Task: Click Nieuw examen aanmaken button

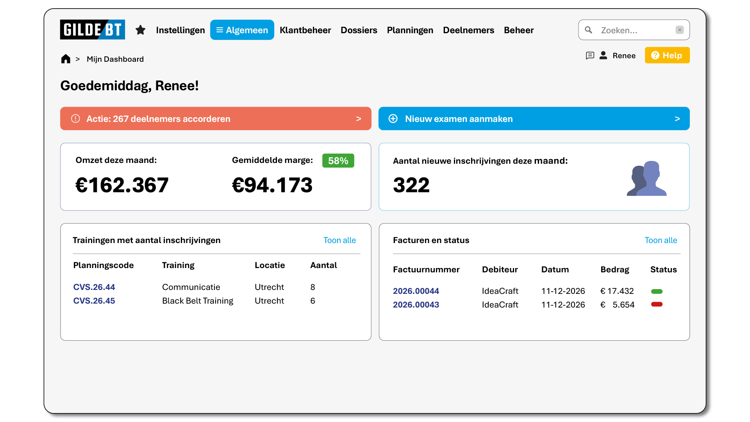Action: click(x=534, y=119)
